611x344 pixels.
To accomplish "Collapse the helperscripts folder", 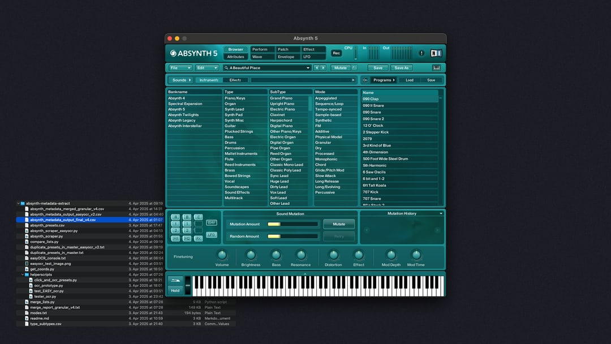I will click(23, 274).
